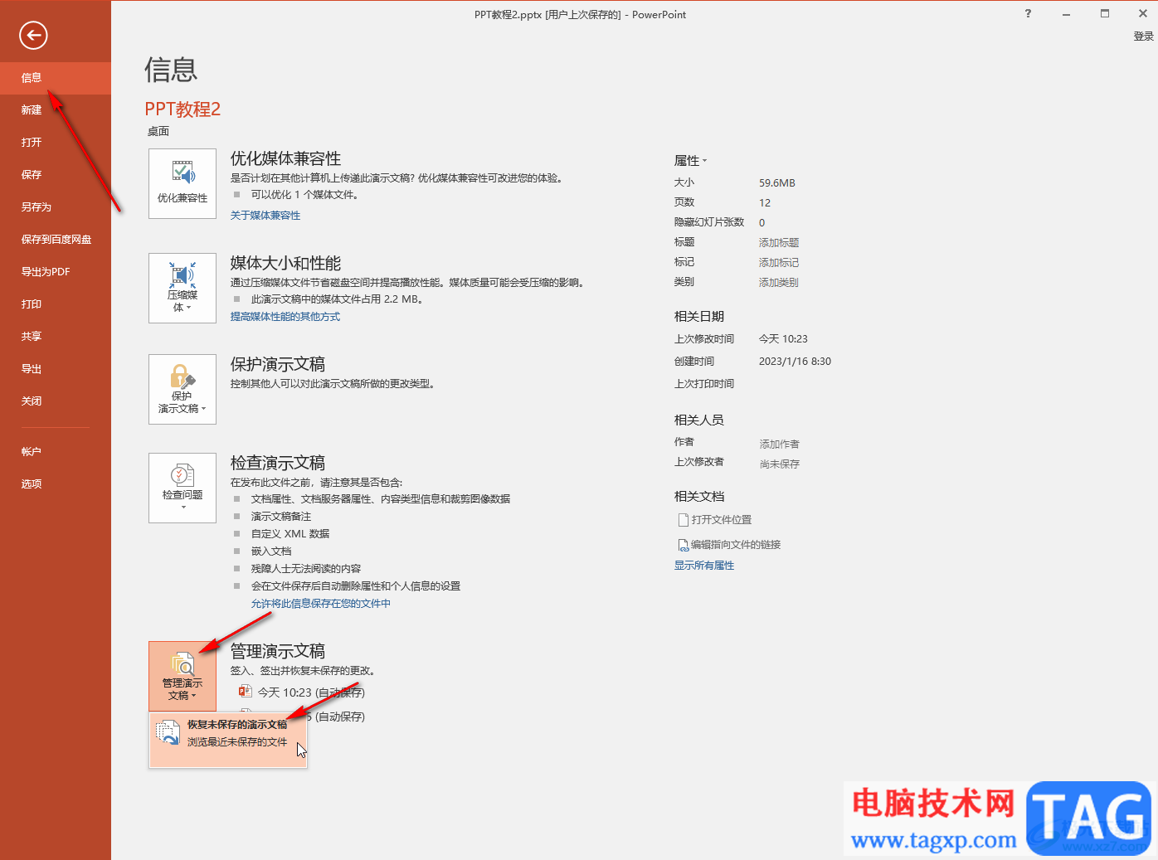Click 编辑指向文件的链接 option
This screenshot has height=860, width=1158.
pos(736,545)
